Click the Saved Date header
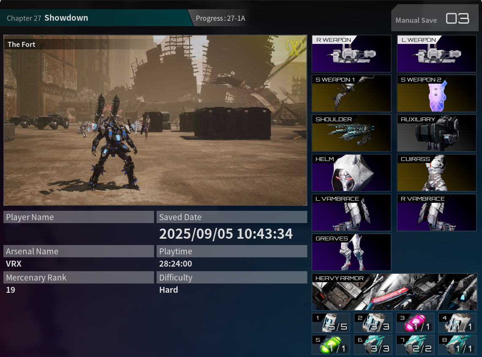 (232, 217)
